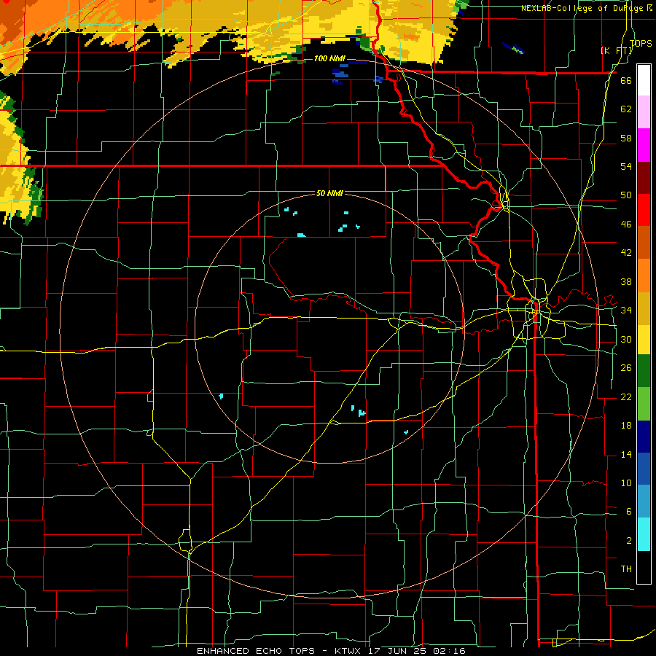Viewport: 656px width, 656px height.
Task: Click the "50 NMI" range ring label
Action: 329,193
